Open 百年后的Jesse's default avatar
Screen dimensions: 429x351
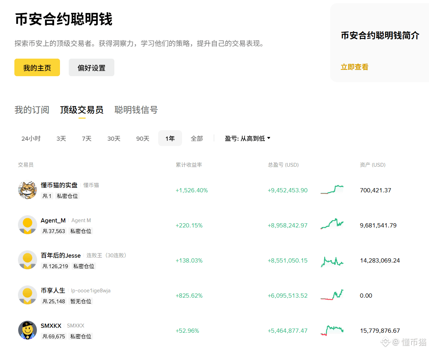click(27, 260)
